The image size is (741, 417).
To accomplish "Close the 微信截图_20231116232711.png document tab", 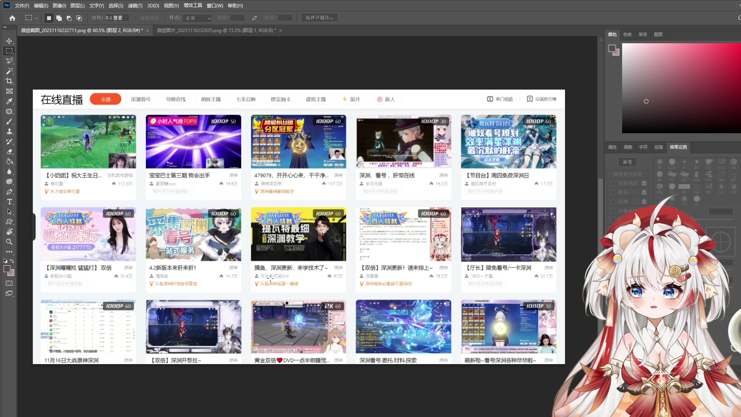I will pyautogui.click(x=147, y=31).
